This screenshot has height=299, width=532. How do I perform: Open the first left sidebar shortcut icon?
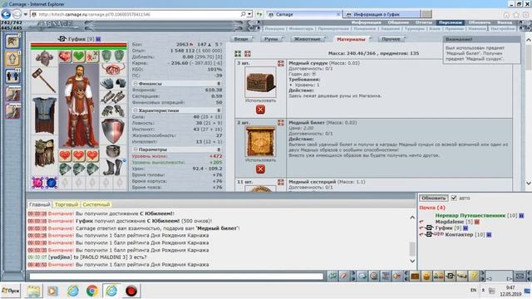[13, 42]
